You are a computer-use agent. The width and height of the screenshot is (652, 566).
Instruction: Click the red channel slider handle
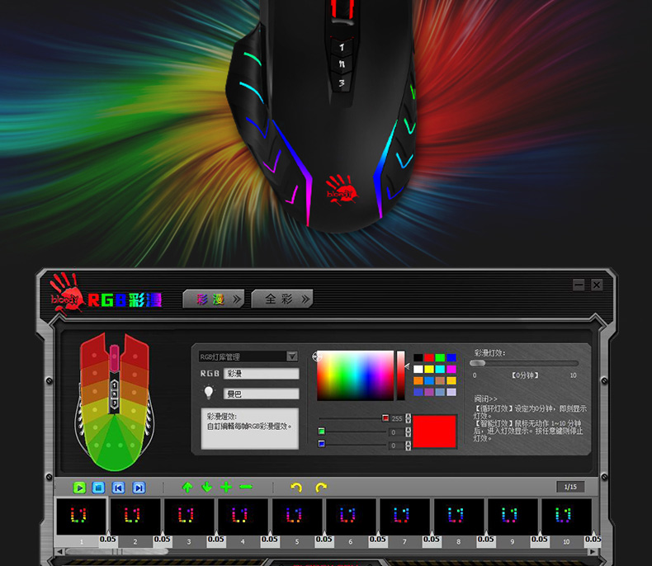[x=385, y=418]
